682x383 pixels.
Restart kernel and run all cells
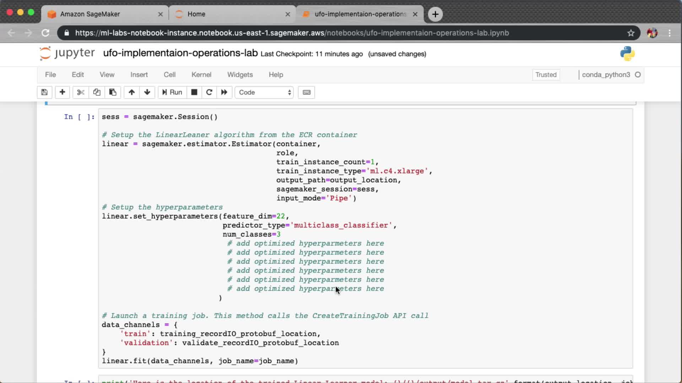(224, 92)
